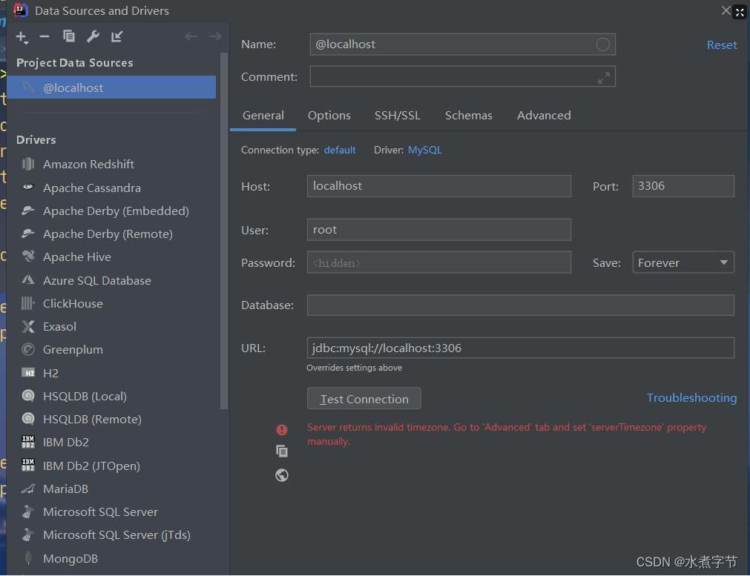750x576 pixels.
Task: Click the Troubleshooting link
Action: coord(691,397)
